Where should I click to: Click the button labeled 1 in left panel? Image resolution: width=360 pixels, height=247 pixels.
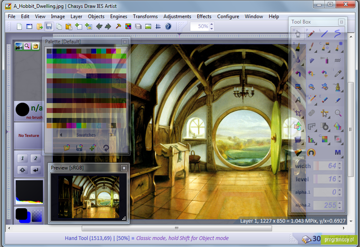click(x=22, y=158)
